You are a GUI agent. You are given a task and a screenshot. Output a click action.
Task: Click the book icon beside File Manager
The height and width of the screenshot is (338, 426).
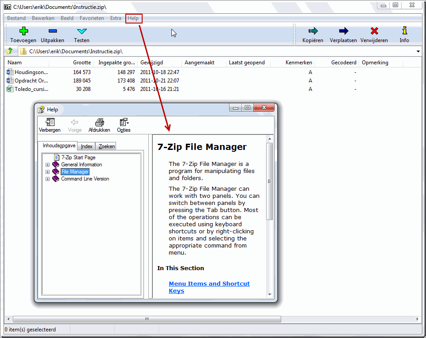click(56, 172)
